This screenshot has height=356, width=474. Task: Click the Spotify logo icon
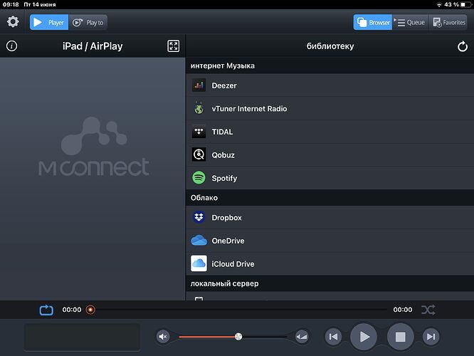tap(199, 178)
